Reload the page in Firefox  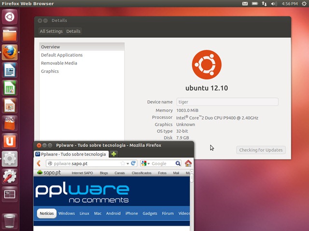tap(133, 163)
